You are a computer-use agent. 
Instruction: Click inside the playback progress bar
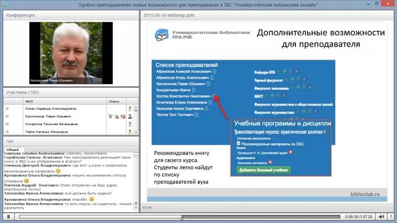click(179, 217)
